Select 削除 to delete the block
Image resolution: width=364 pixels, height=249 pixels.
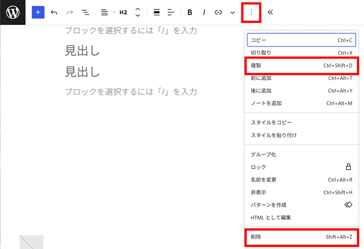tap(301, 237)
